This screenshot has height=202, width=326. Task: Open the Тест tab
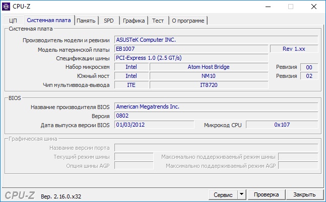point(158,21)
